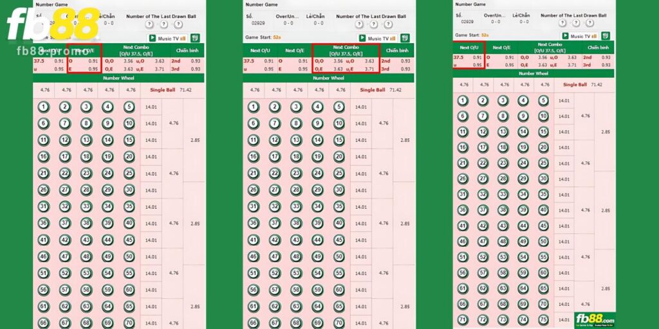
Task: Pick 'u,E 3.71' in red-outlined Next Combo box
Action: (362, 69)
